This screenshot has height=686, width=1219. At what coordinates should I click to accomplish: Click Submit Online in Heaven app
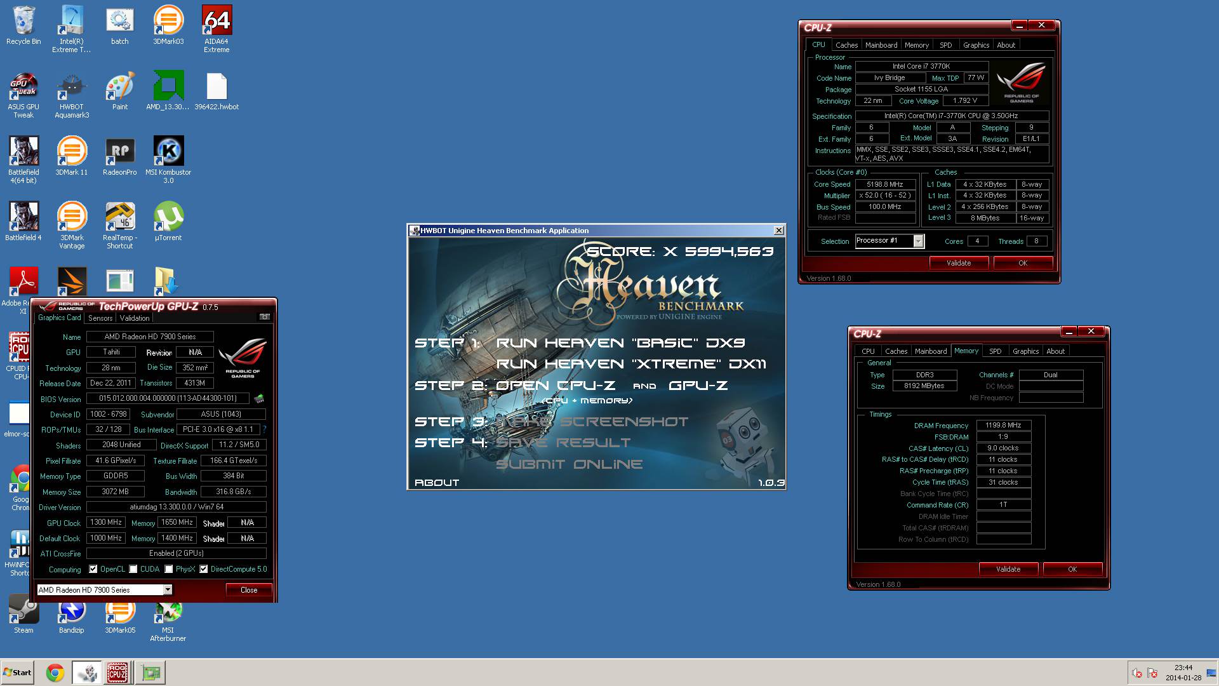[x=569, y=464]
